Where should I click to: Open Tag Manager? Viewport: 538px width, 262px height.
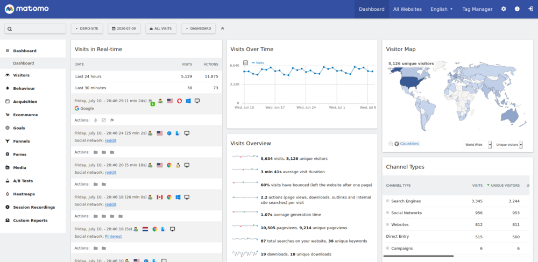(x=477, y=9)
